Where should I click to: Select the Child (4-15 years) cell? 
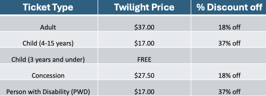[x=49, y=40]
